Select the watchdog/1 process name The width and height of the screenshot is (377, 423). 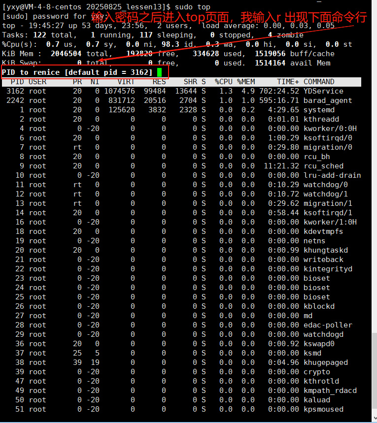click(x=325, y=194)
